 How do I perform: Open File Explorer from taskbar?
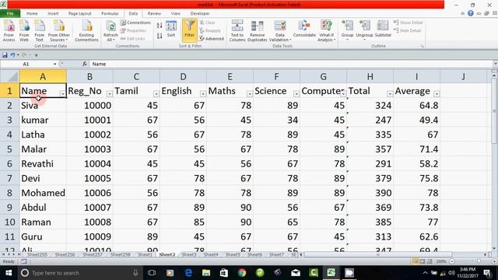click(x=206, y=273)
